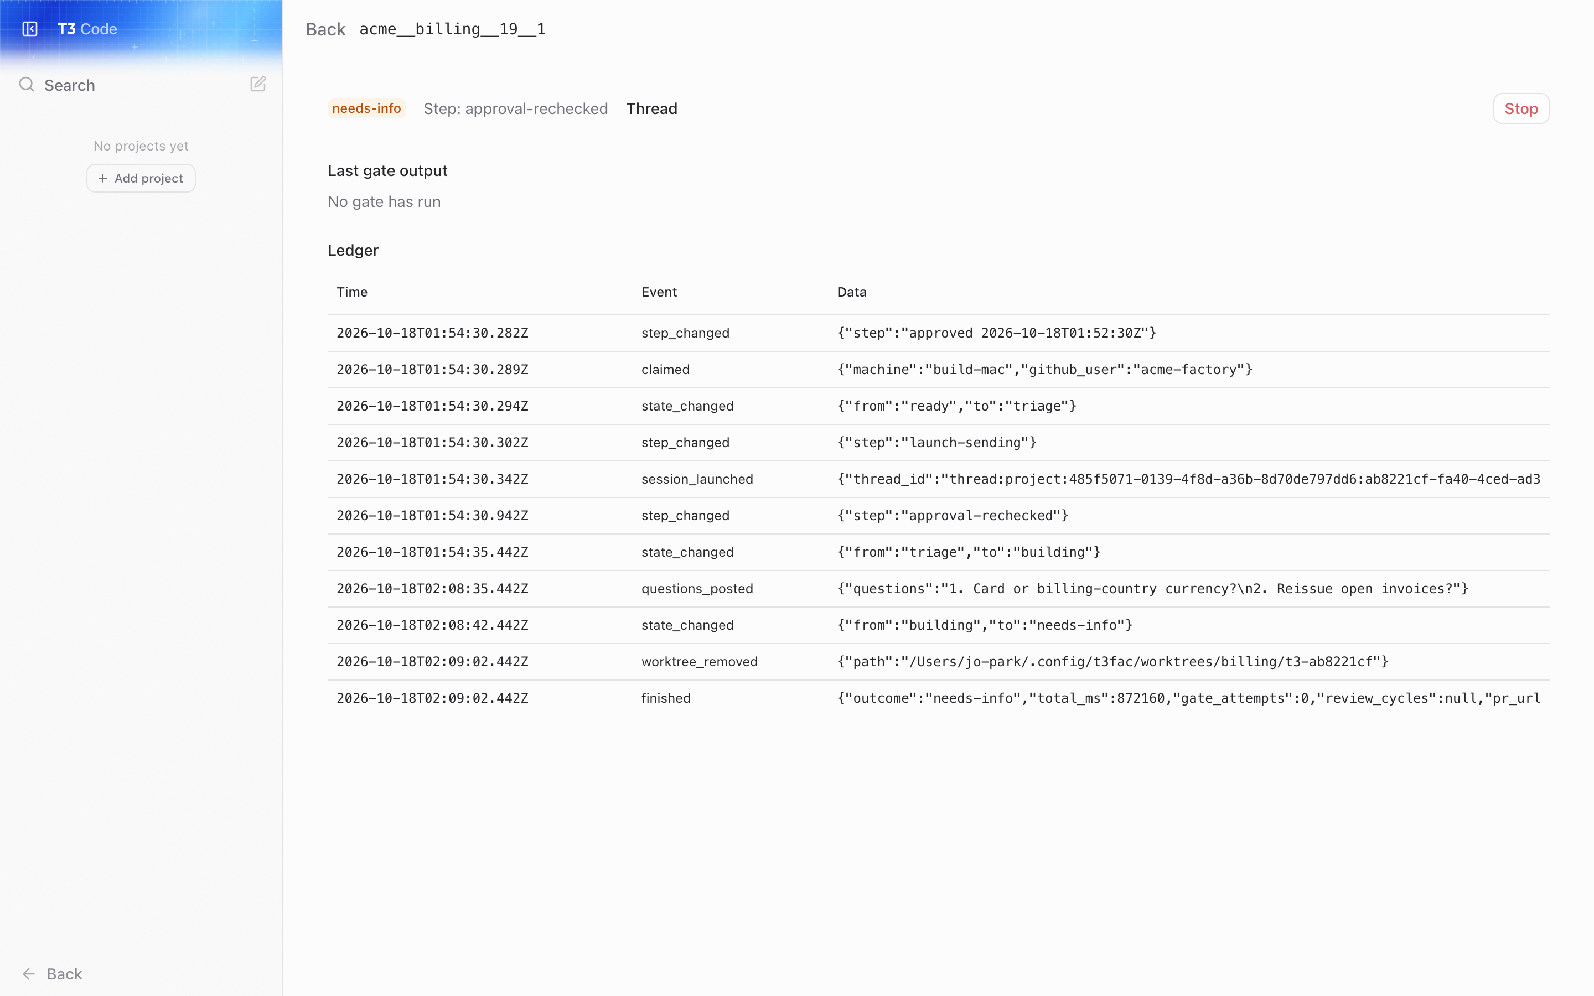The height and width of the screenshot is (996, 1594).
Task: Click the plus icon in Add project
Action: pyautogui.click(x=103, y=179)
